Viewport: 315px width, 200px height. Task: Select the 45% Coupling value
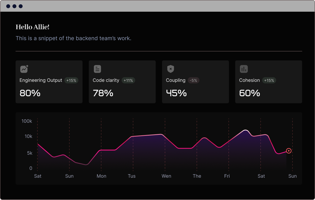pyautogui.click(x=176, y=93)
